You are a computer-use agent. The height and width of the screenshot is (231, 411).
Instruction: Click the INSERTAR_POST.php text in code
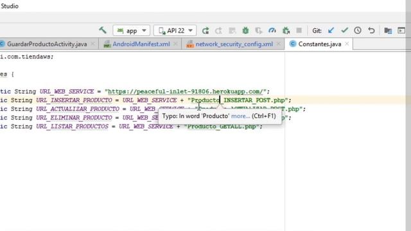[x=254, y=100]
